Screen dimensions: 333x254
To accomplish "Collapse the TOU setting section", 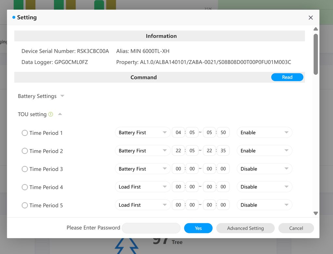I will coord(60,114).
